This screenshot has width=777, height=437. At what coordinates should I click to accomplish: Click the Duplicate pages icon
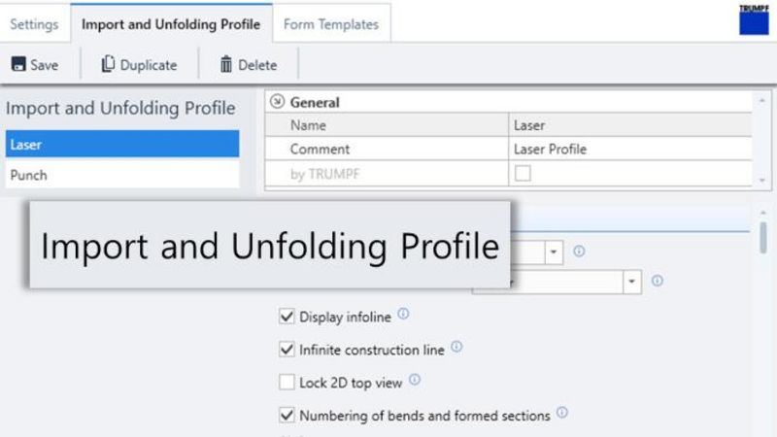pyautogui.click(x=109, y=65)
